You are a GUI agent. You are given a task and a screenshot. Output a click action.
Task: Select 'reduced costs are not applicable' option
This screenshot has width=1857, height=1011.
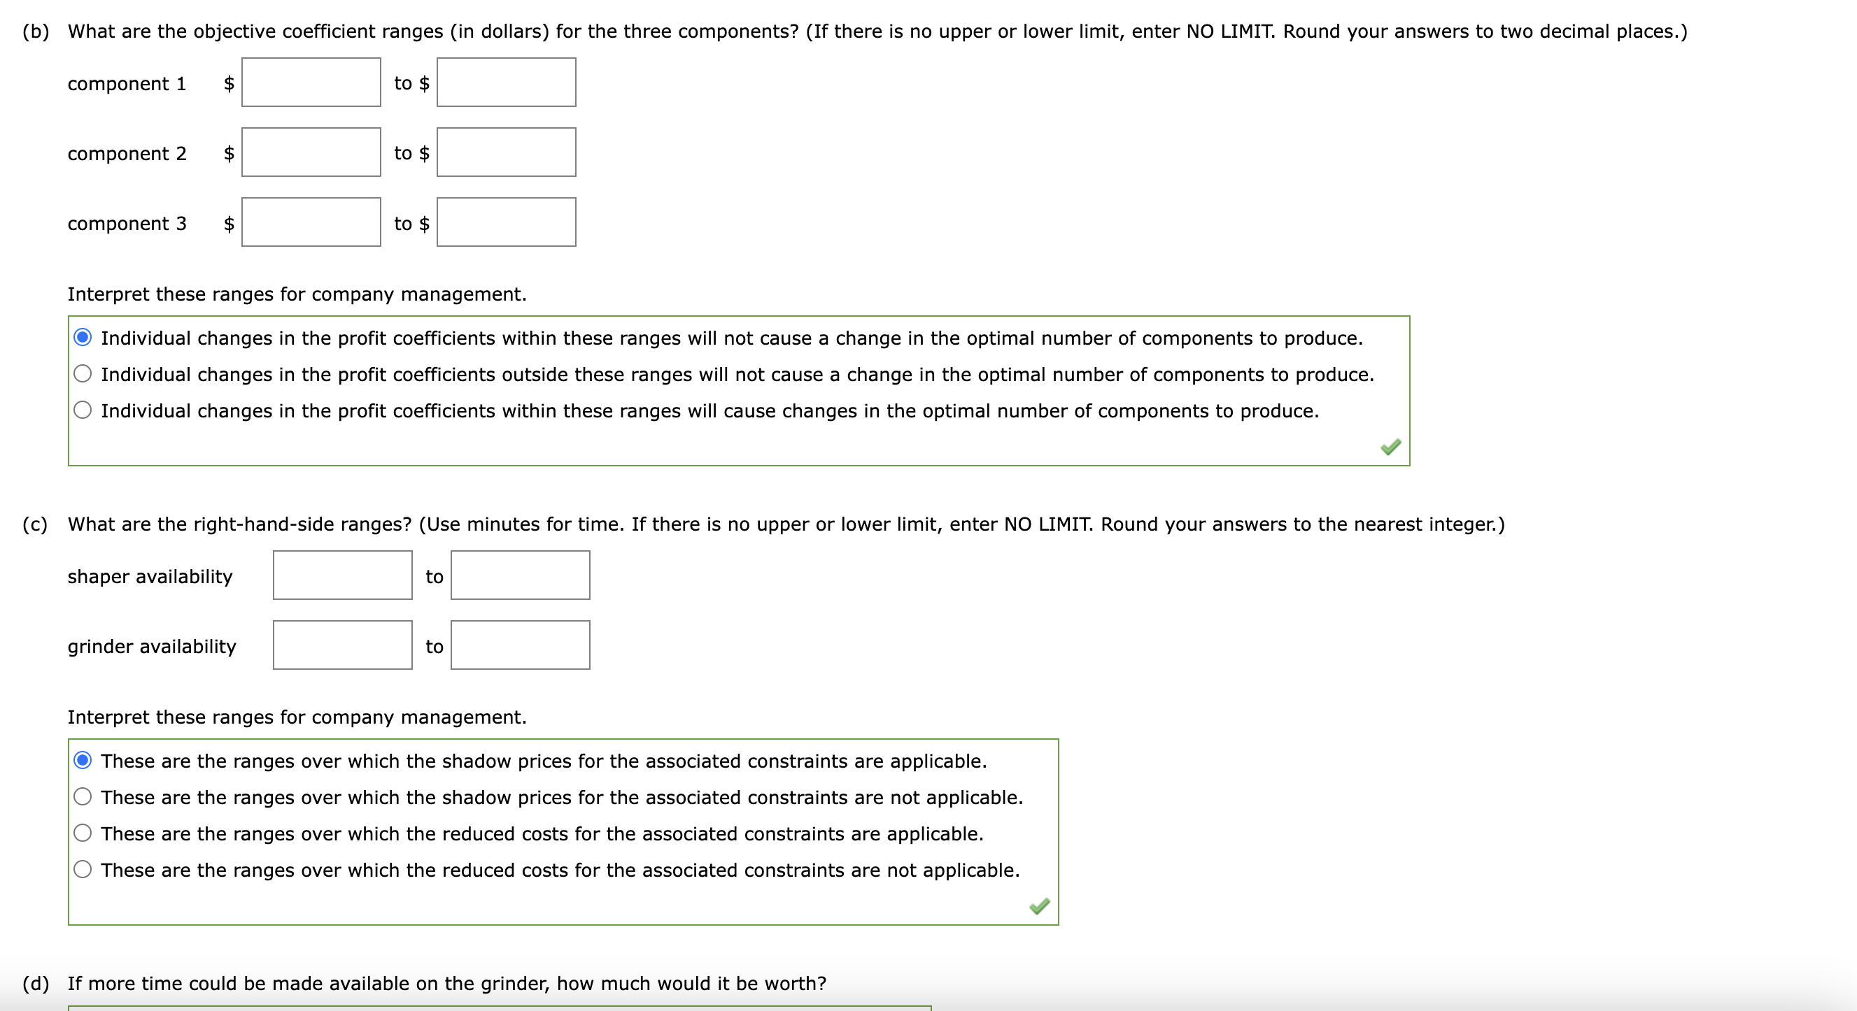click(85, 870)
